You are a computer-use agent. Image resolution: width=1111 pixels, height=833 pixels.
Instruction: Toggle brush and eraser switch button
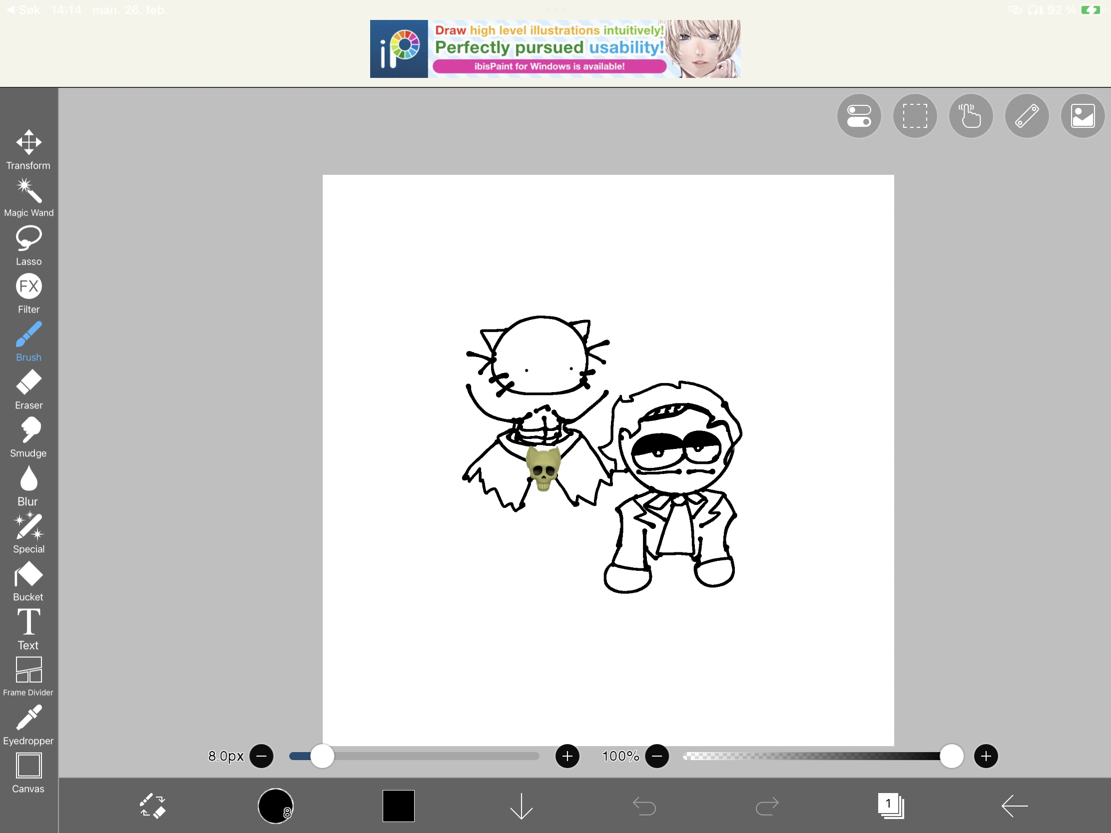152,806
